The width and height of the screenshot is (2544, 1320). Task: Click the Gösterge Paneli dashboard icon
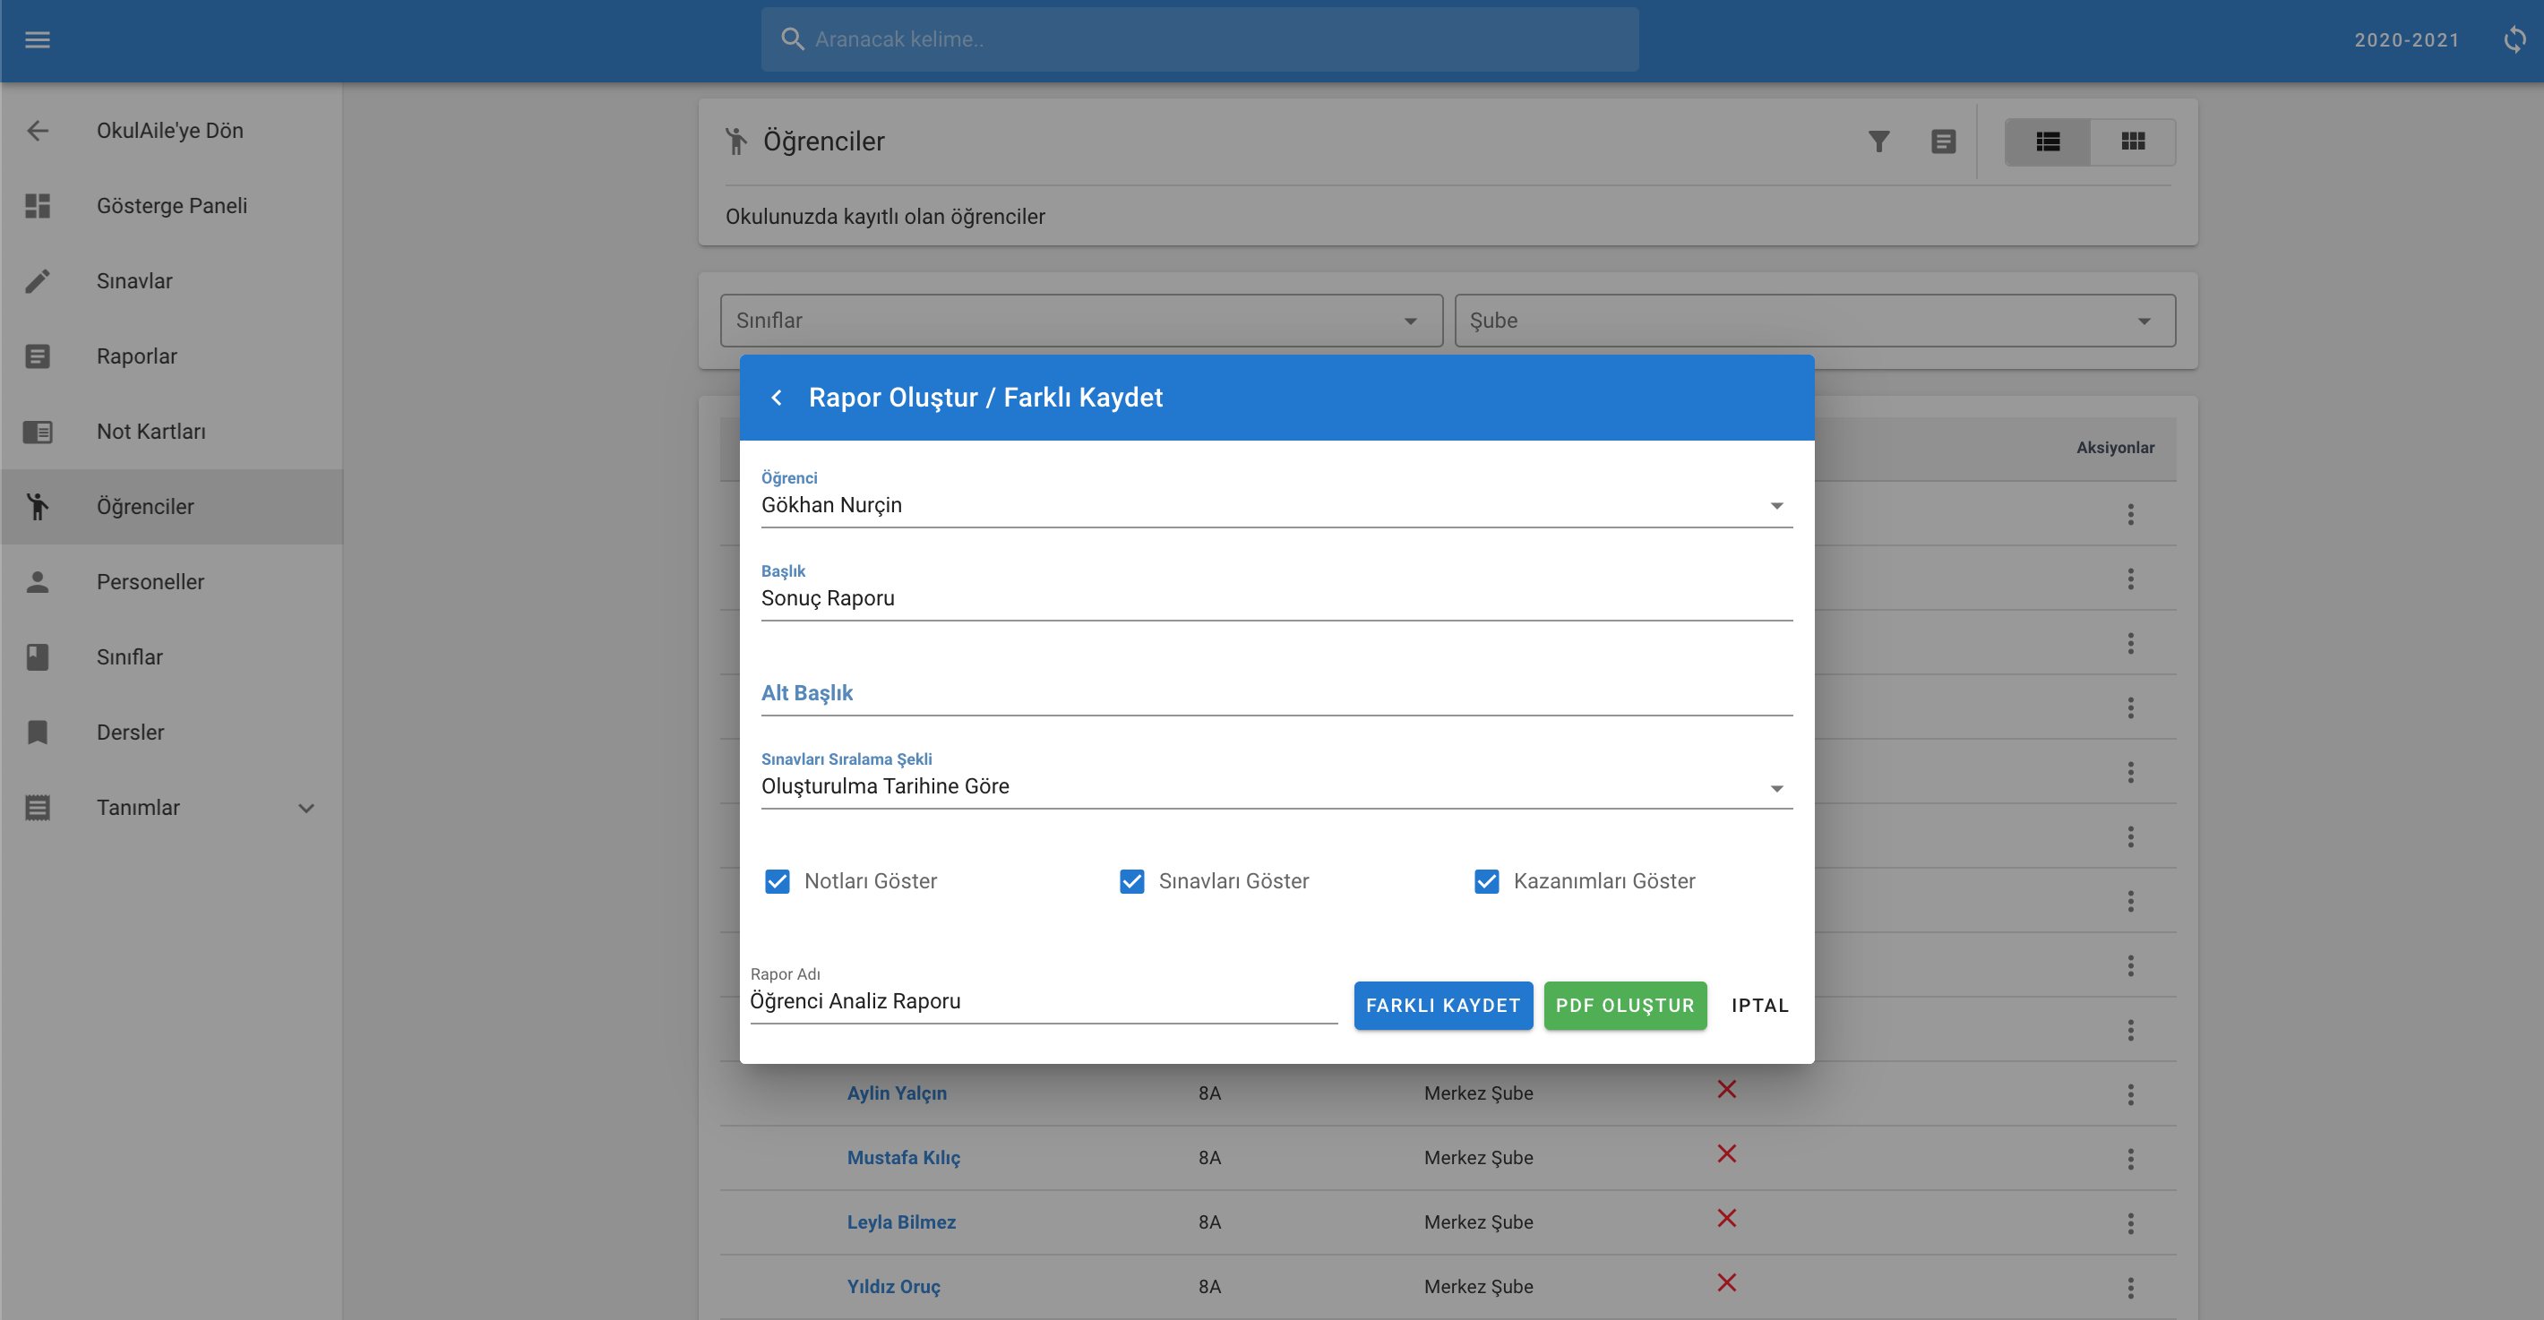38,205
